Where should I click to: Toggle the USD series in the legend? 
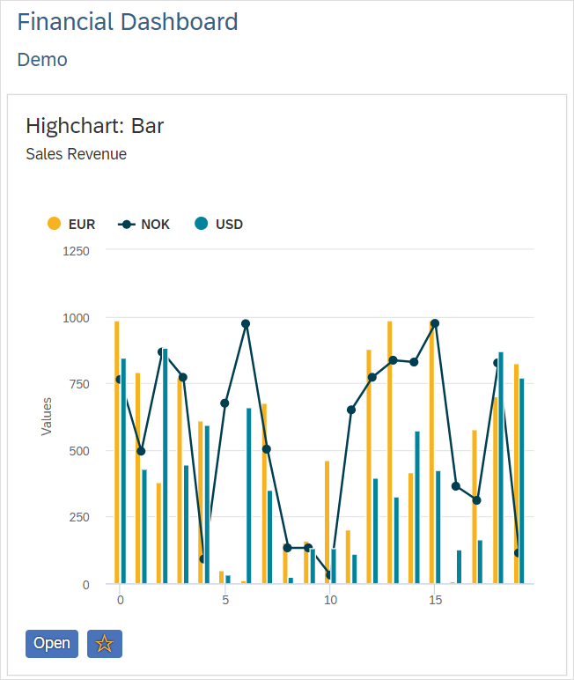coord(219,224)
